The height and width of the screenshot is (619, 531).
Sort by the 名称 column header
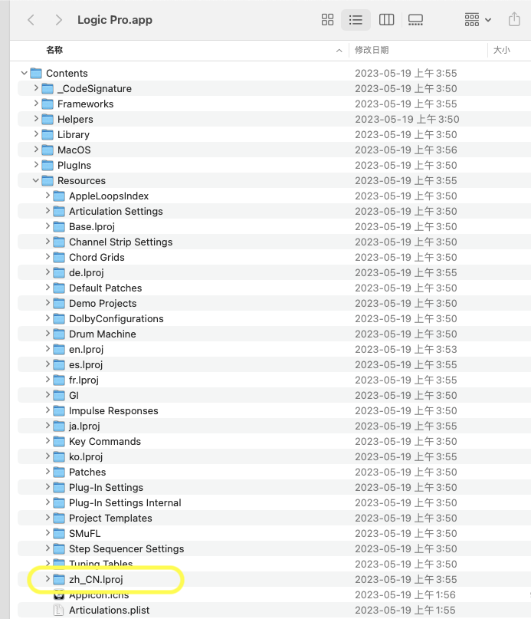tap(54, 50)
